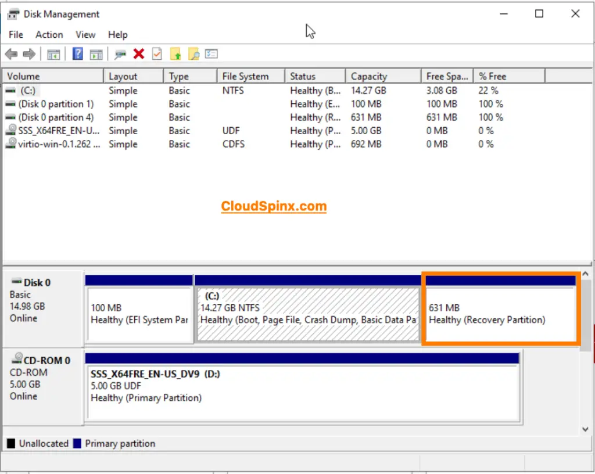Click the Forward navigation arrow icon

28,53
